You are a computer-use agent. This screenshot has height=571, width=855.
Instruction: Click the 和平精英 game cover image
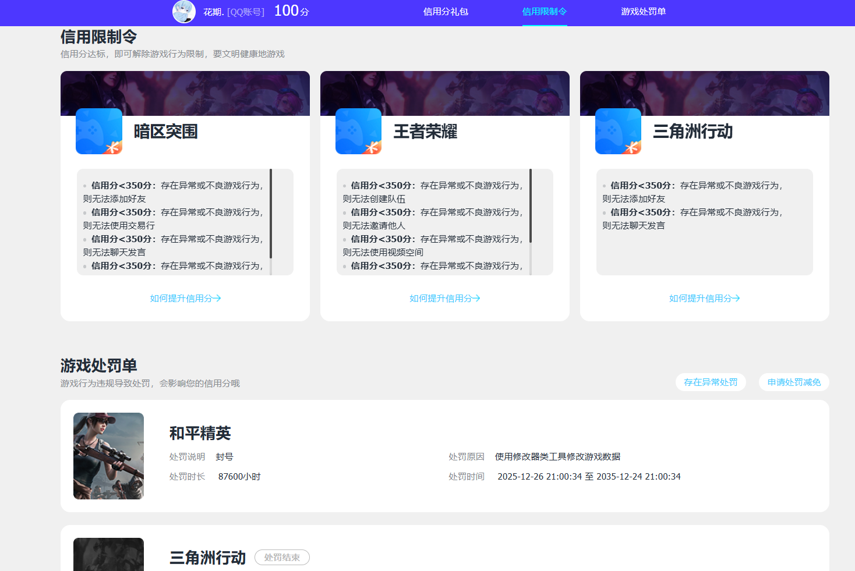tap(108, 456)
